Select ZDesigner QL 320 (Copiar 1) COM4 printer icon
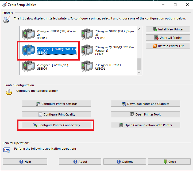This screenshot has width=193, height=171. point(87,50)
